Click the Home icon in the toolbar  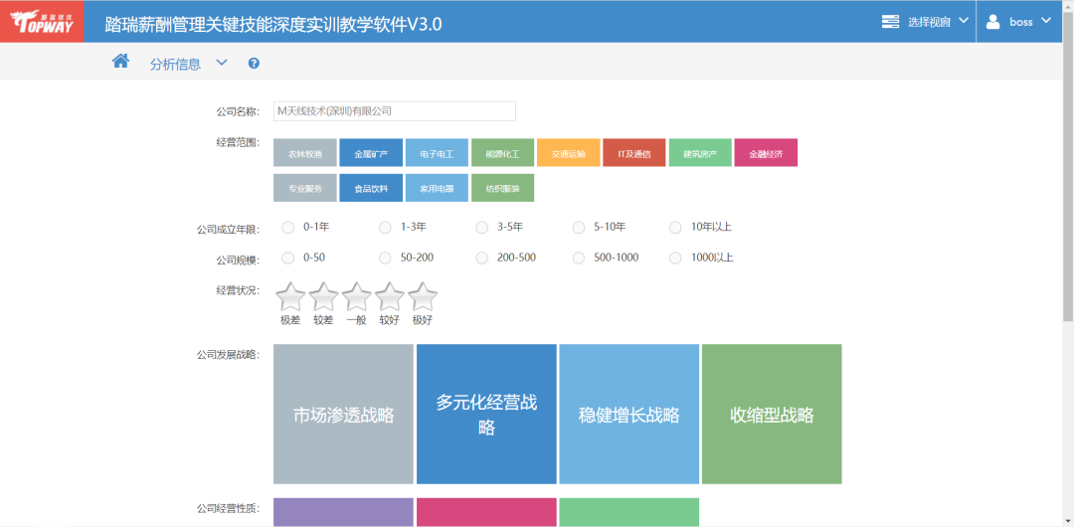click(x=120, y=62)
